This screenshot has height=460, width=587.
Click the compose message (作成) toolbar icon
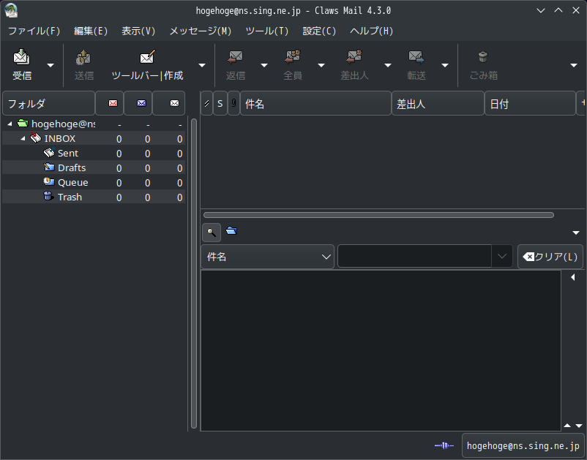tap(147, 58)
